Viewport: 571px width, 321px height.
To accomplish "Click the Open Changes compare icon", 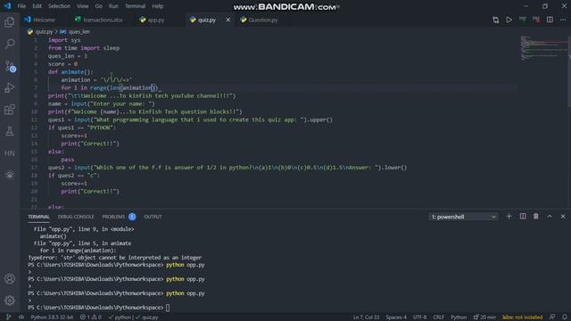I will (x=496, y=20).
